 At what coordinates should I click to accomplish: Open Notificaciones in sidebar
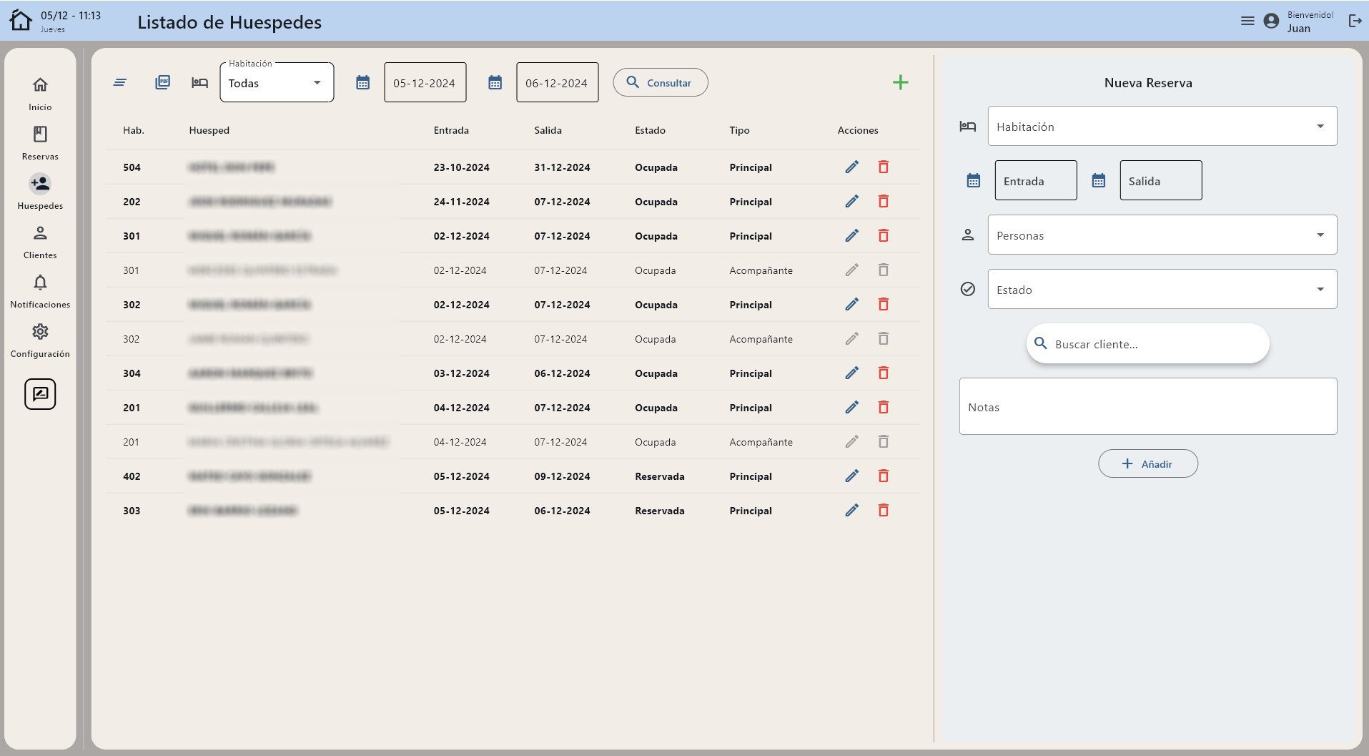pyautogui.click(x=40, y=291)
